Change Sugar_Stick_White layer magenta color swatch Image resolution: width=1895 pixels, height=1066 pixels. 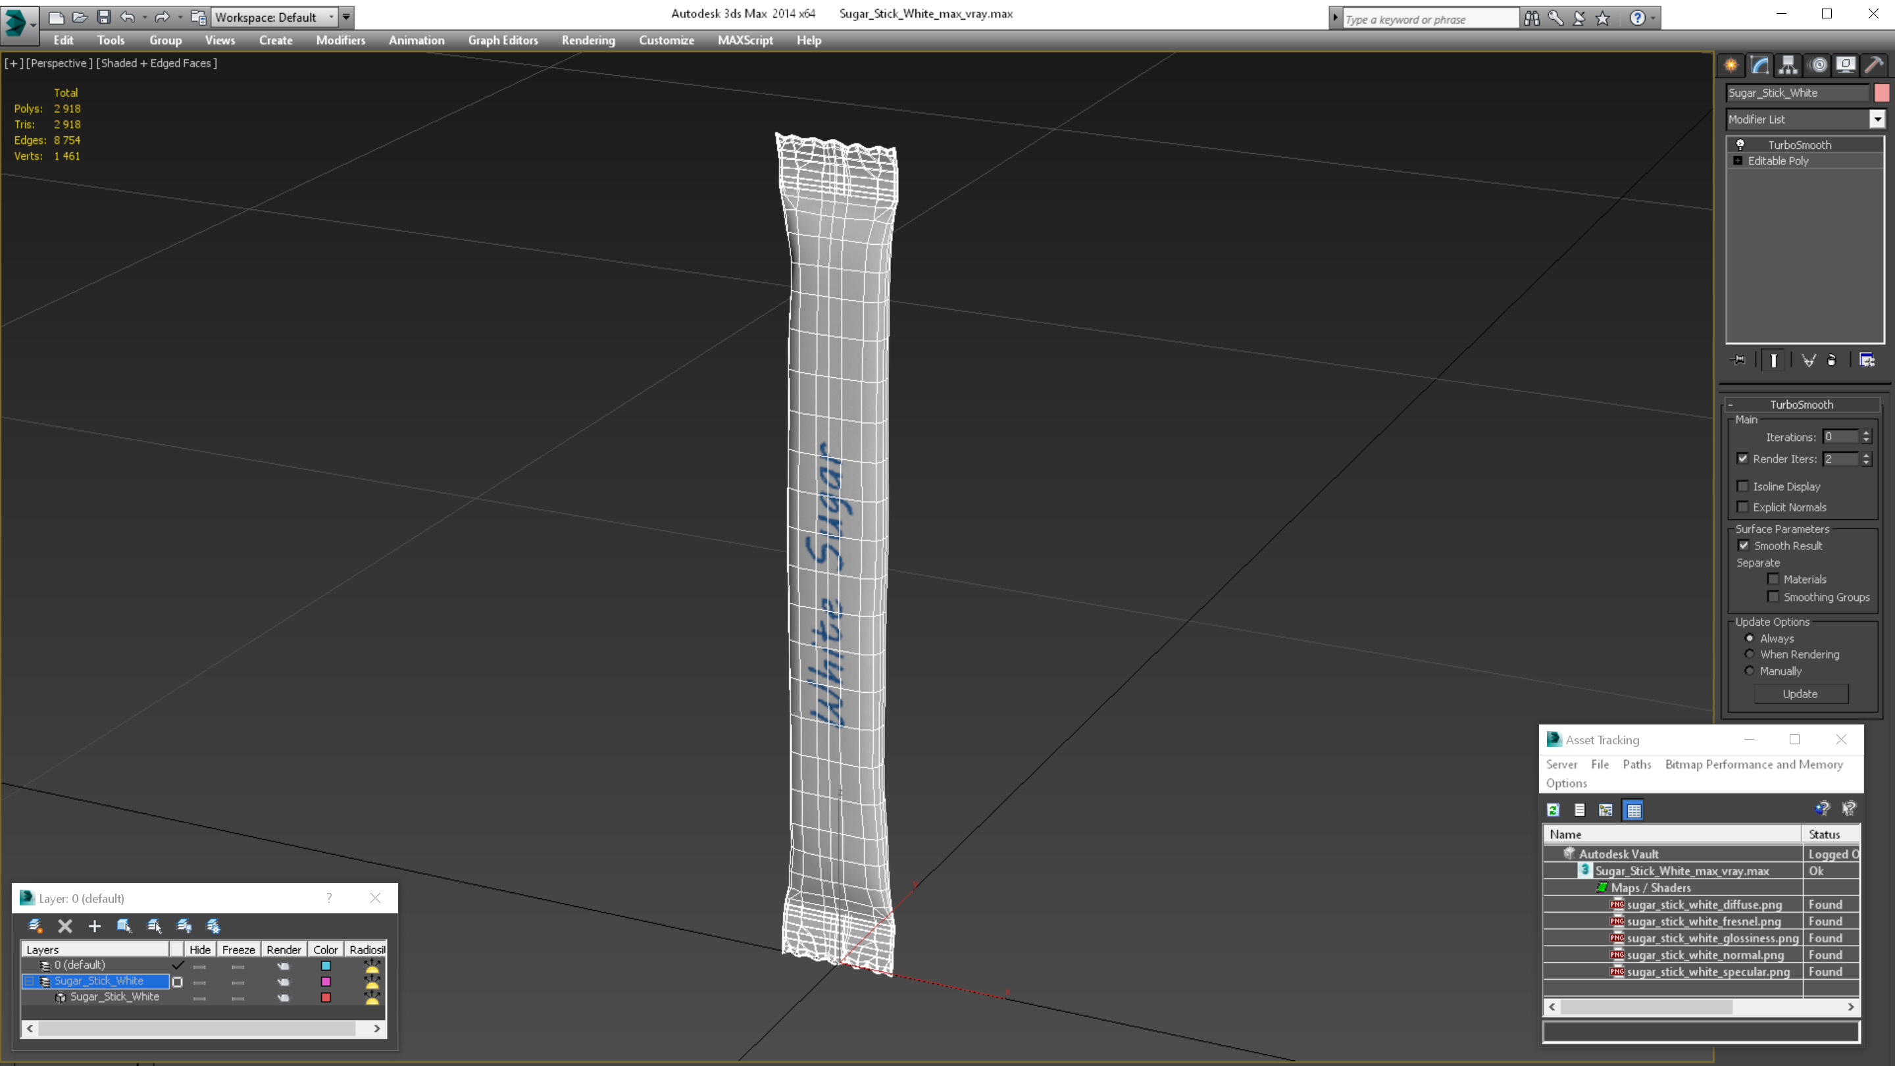tap(326, 981)
